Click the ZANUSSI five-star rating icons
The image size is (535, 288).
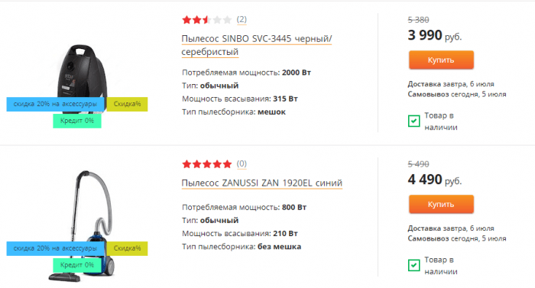click(x=207, y=164)
